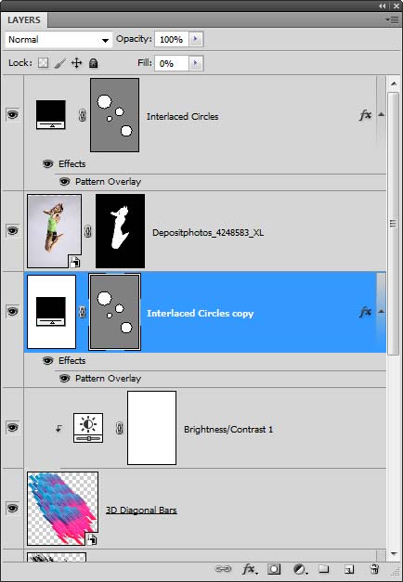Click Effects row under Interlaced Circles
This screenshot has height=582, width=403.
click(x=72, y=163)
